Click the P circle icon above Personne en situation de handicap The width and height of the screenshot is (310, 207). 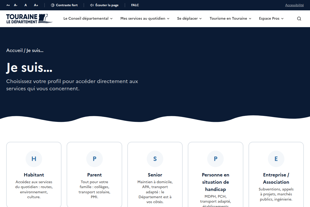click(216, 159)
